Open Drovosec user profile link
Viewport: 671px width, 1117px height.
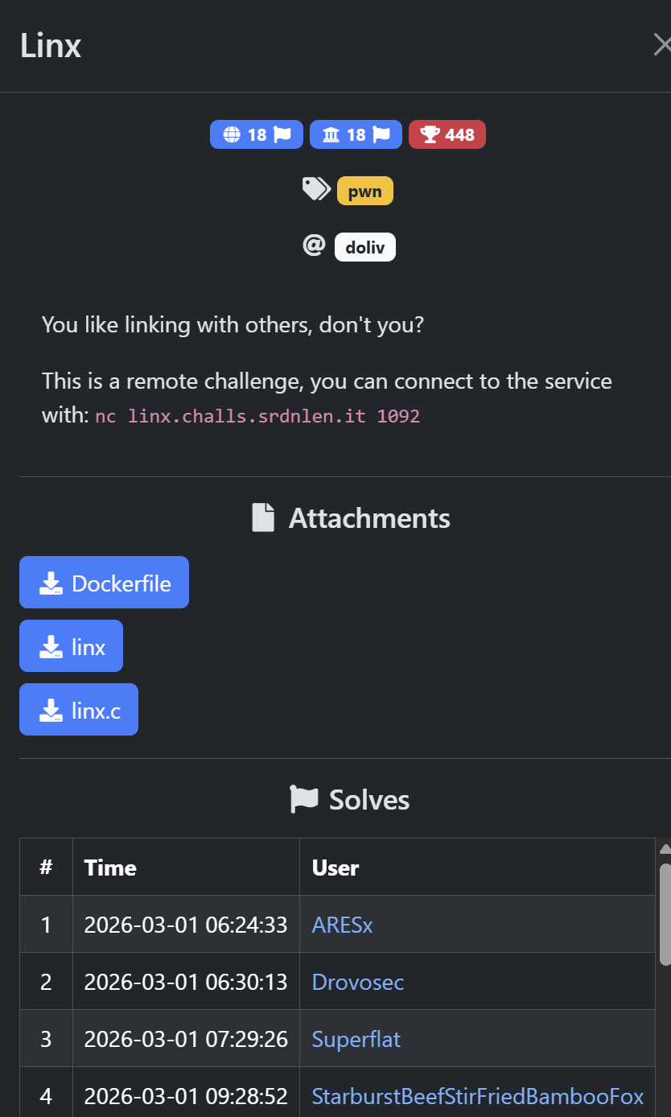pyautogui.click(x=357, y=982)
